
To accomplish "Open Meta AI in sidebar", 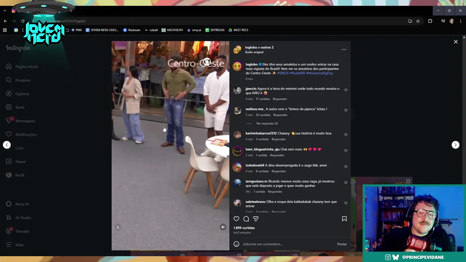I will [x=17, y=204].
